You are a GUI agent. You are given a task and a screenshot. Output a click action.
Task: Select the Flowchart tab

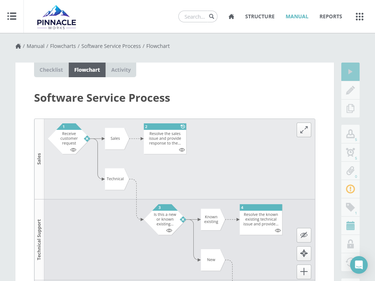[87, 70]
